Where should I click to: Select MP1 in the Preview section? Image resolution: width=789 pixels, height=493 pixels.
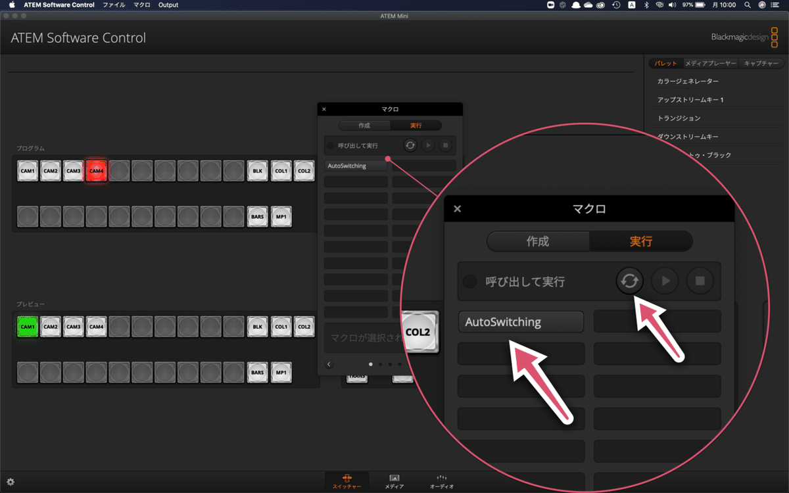pyautogui.click(x=281, y=372)
